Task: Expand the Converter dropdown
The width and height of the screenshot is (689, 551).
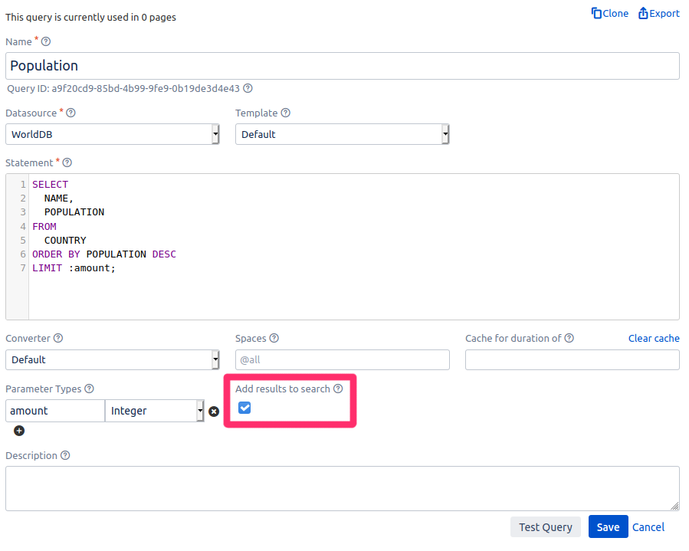Action: pyautogui.click(x=112, y=359)
